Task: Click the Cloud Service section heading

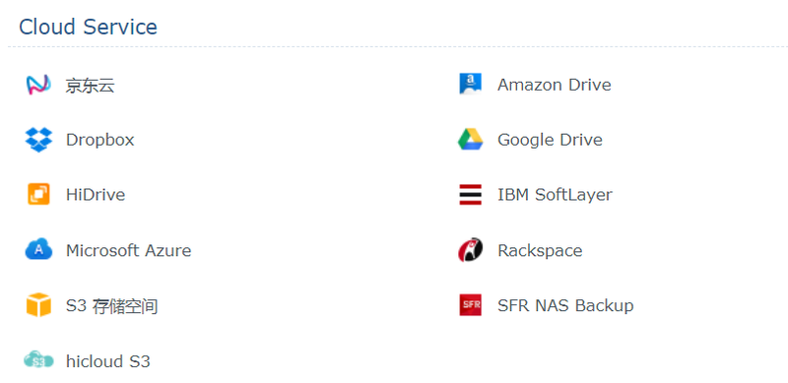Action: coord(88,27)
